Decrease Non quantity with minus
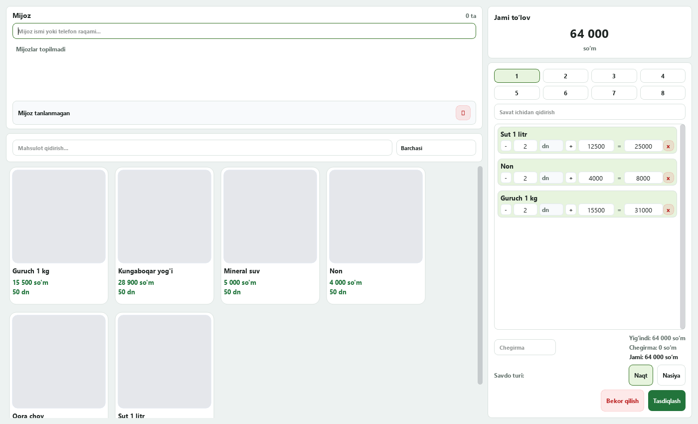Viewport: 698px width, 424px height. (506, 178)
